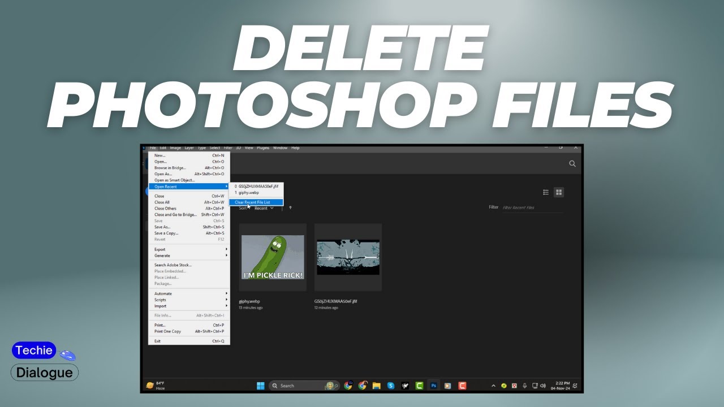
Task: Choose Save As... from File menu
Action: (x=189, y=227)
